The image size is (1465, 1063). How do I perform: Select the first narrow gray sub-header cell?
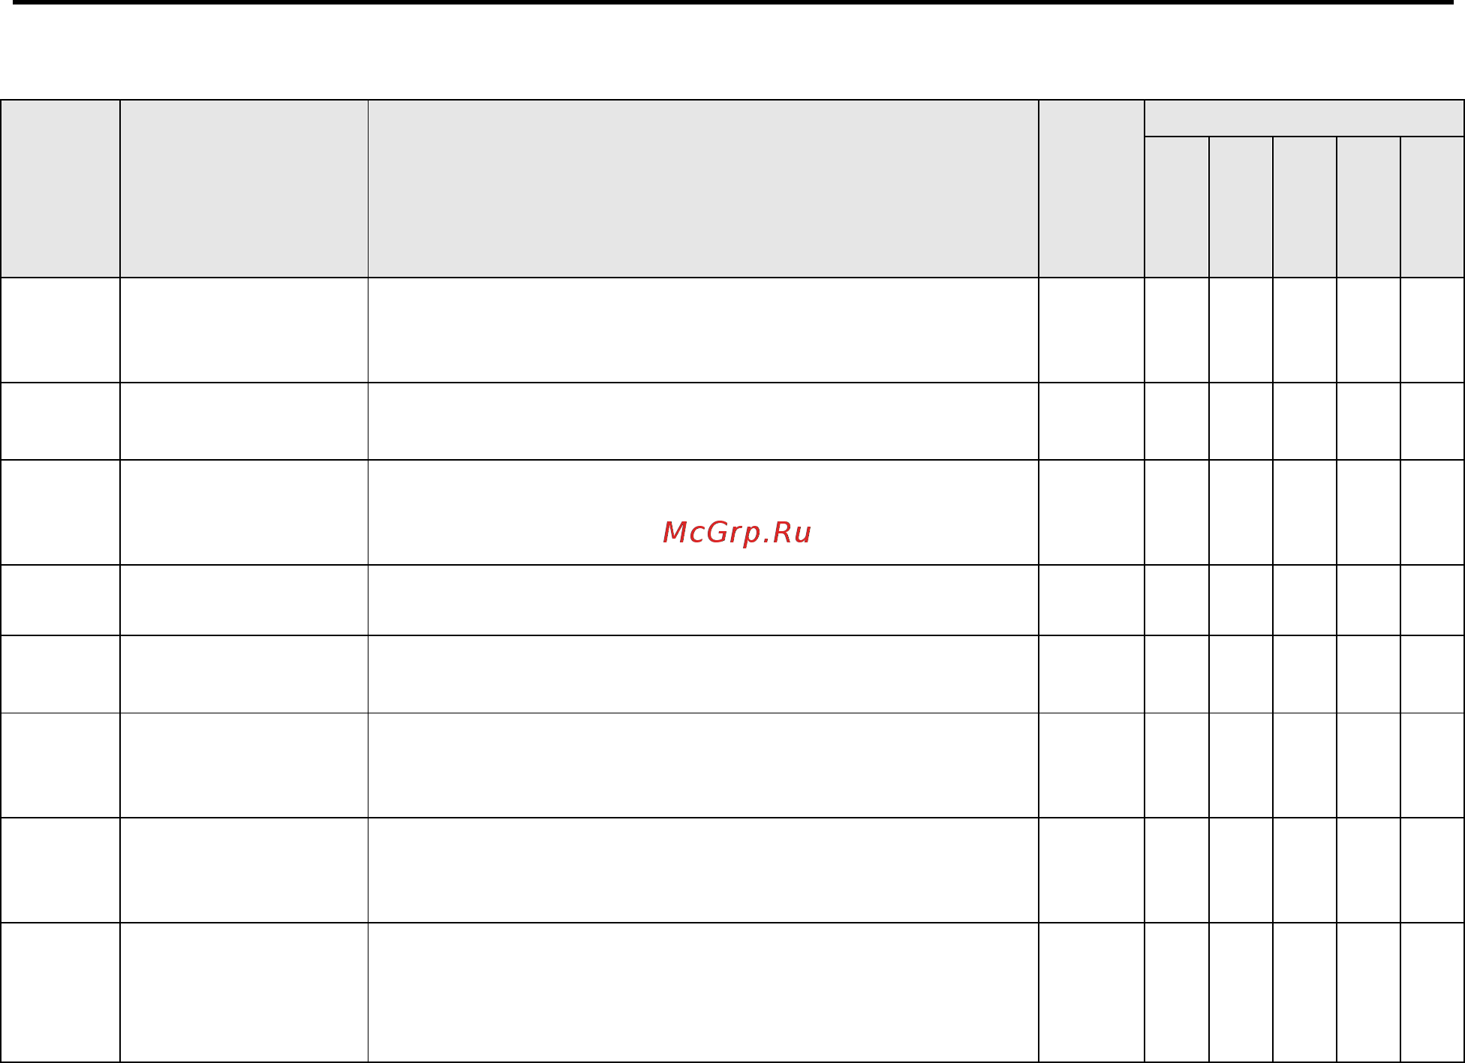tap(1177, 207)
